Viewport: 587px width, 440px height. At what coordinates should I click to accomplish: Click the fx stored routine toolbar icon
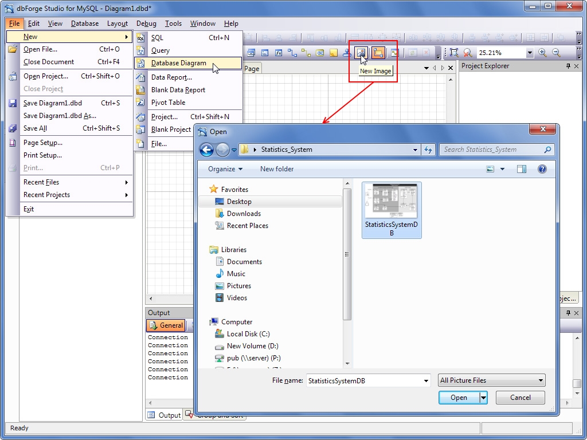tap(279, 53)
